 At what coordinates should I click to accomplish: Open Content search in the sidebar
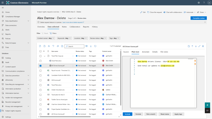tap(10, 67)
